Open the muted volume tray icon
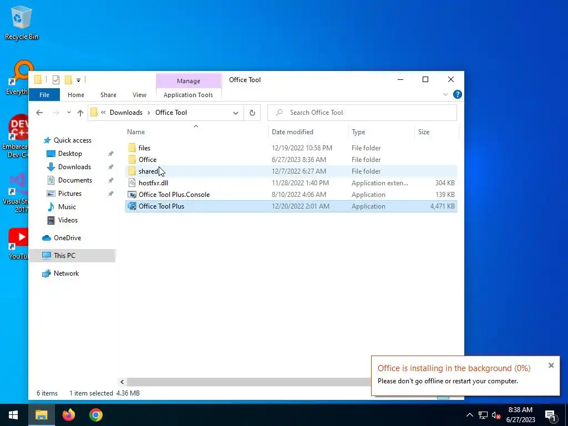This screenshot has width=568, height=426. point(496,415)
